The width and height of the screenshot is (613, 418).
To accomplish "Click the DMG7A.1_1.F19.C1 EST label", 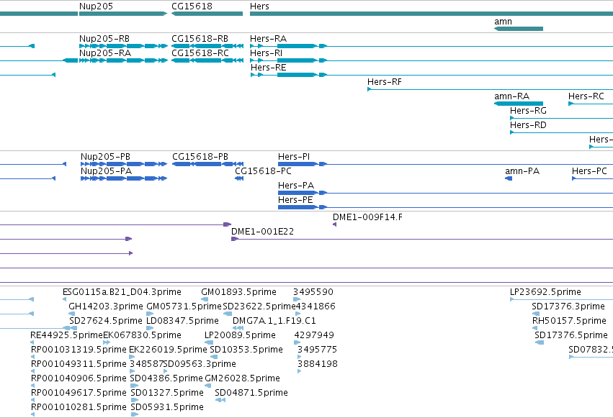I will [x=274, y=321].
